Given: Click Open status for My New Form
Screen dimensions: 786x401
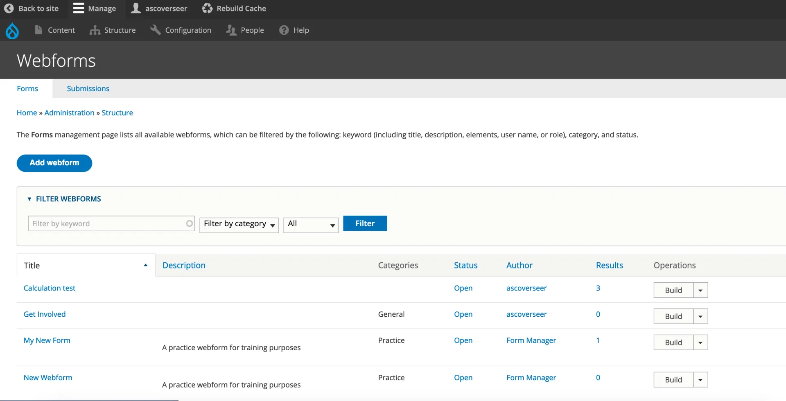Looking at the screenshot, I should click(x=463, y=340).
